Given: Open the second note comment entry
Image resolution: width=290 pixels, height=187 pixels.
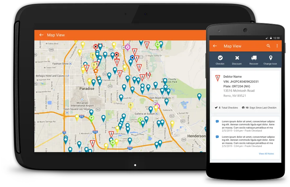Looking at the screenshot, I should click(245, 142).
